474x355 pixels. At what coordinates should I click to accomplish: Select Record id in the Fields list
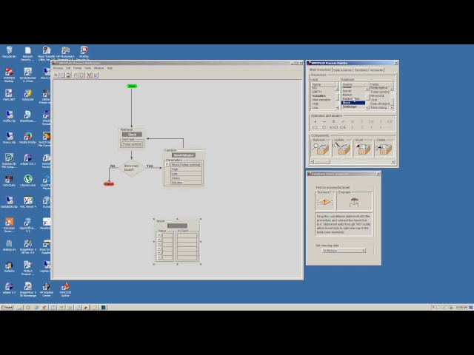click(377, 95)
